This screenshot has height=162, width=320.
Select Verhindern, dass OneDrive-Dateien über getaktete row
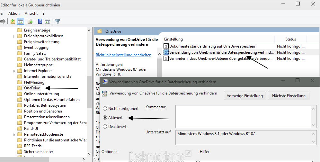(x=221, y=59)
